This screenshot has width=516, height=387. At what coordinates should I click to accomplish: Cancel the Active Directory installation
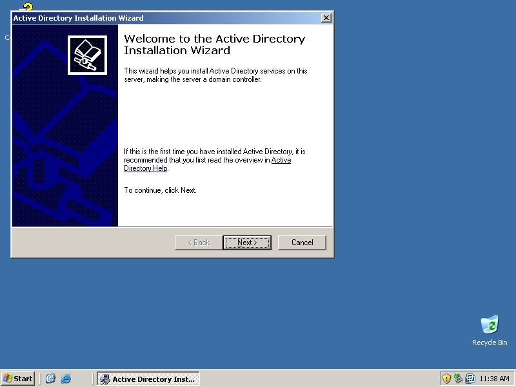pyautogui.click(x=302, y=243)
